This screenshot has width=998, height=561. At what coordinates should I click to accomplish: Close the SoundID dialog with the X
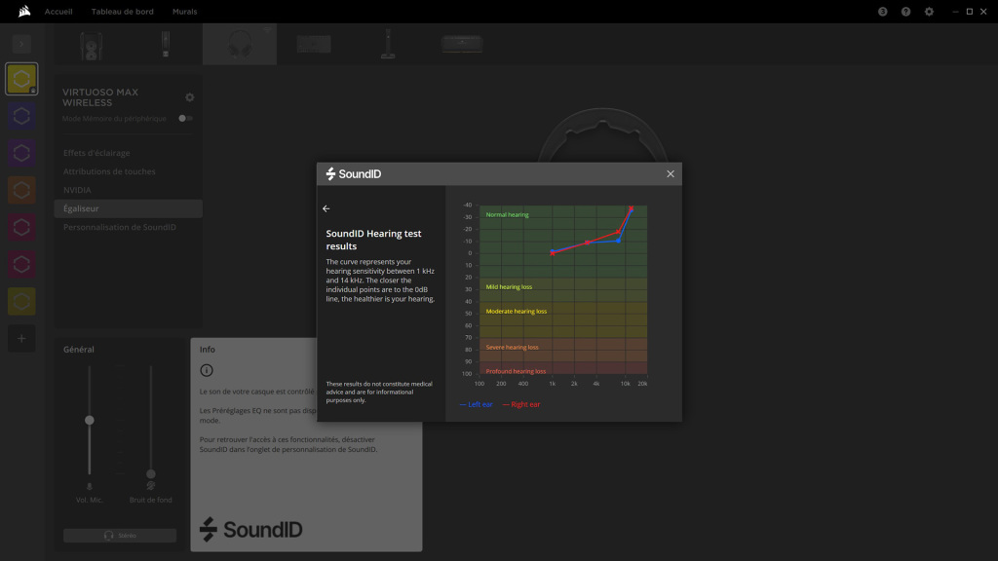point(671,173)
